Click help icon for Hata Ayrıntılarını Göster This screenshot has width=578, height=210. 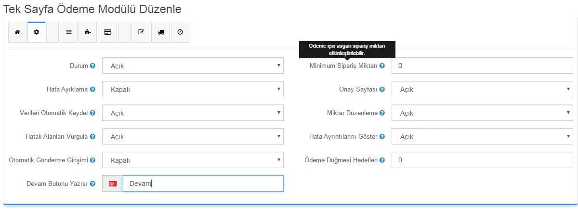click(x=382, y=136)
